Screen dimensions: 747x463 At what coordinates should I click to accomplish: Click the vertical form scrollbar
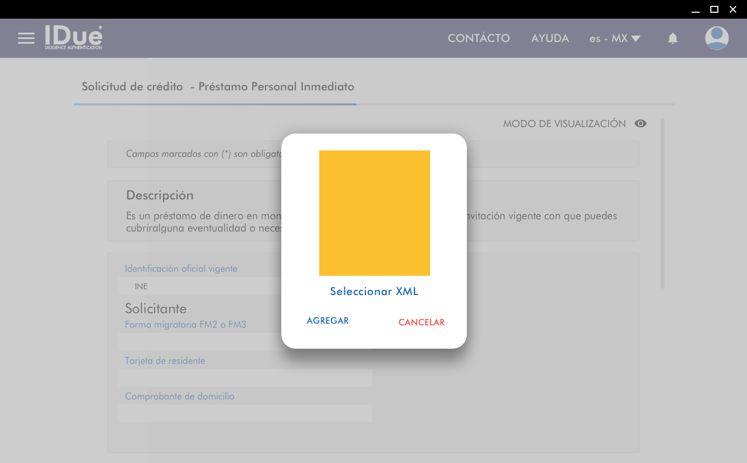662,204
